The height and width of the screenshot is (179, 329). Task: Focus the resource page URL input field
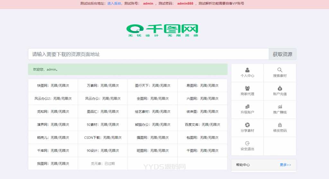click(x=148, y=54)
